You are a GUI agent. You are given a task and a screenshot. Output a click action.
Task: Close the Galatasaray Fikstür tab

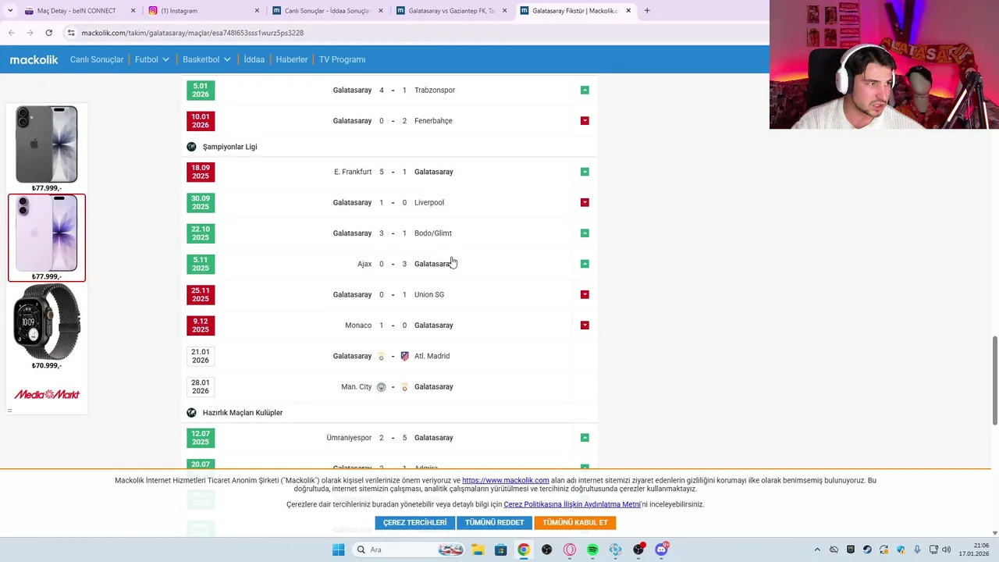click(628, 11)
